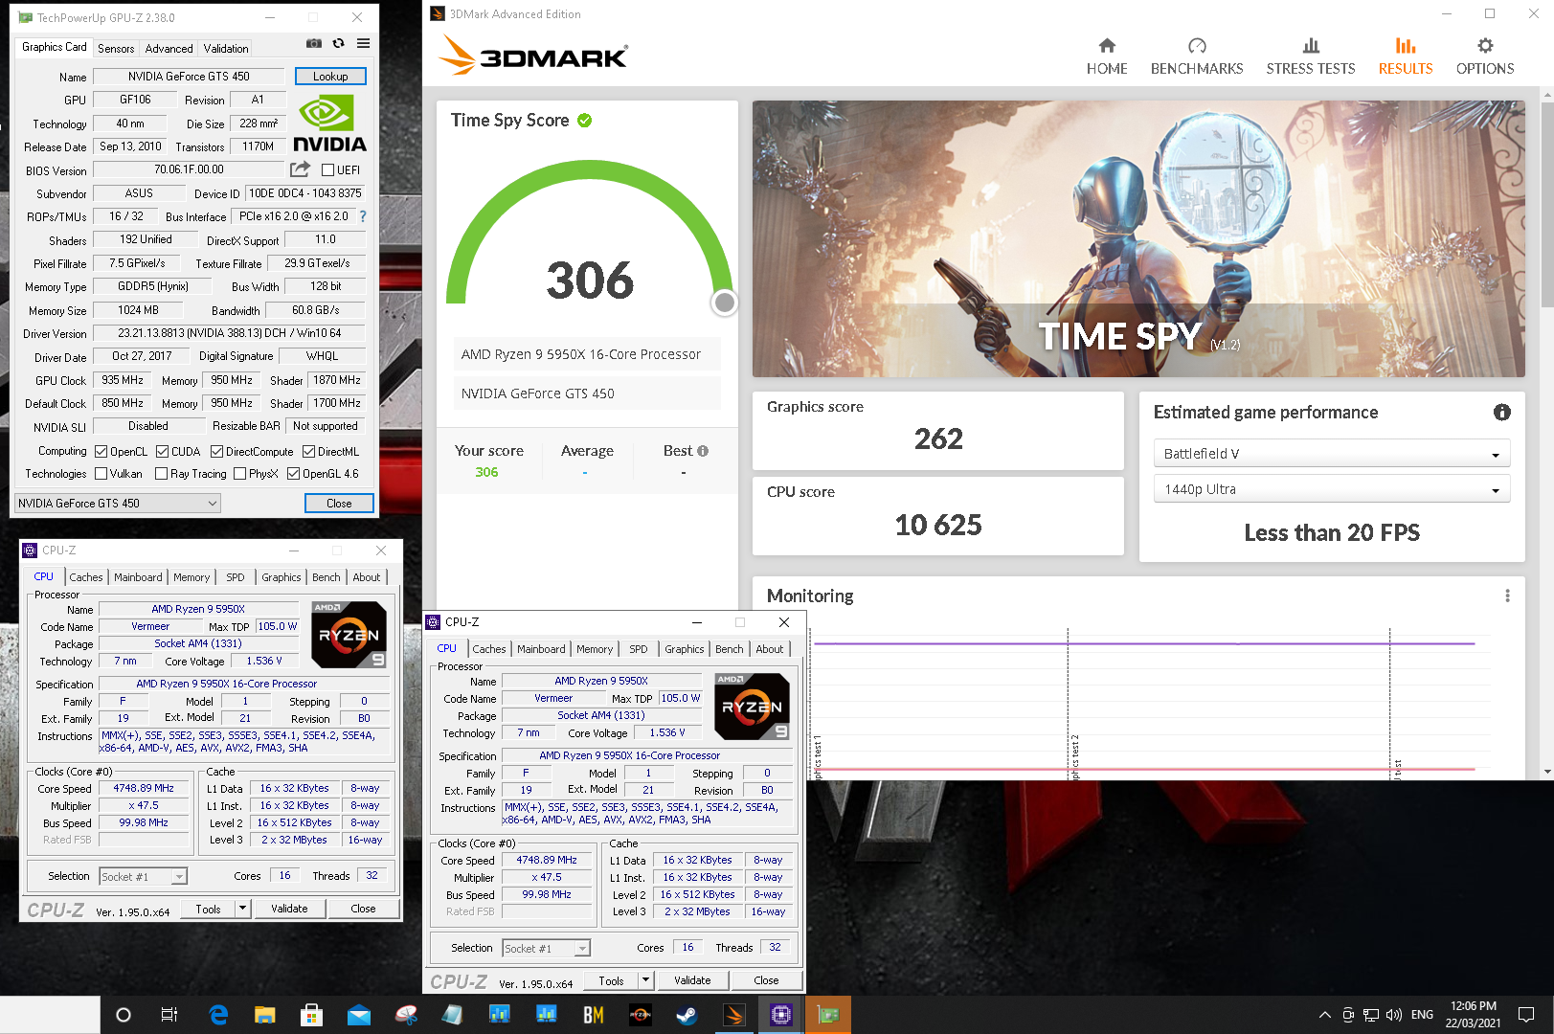Toggle the DirectCompute checkbox
Image resolution: width=1554 pixels, height=1034 pixels.
216,452
